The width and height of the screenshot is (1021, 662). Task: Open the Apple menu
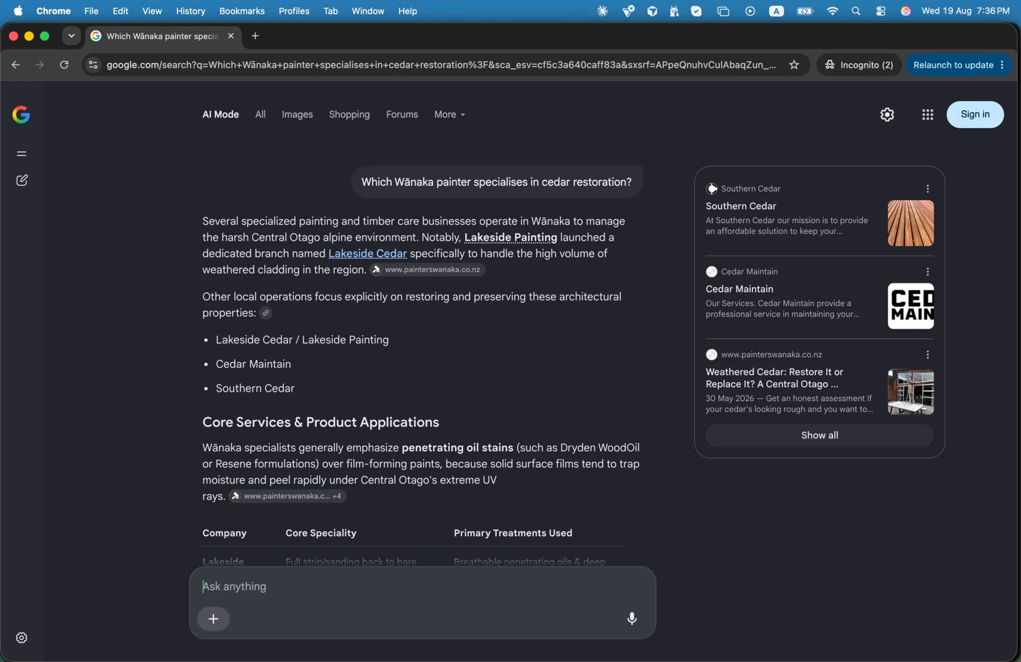click(x=18, y=11)
